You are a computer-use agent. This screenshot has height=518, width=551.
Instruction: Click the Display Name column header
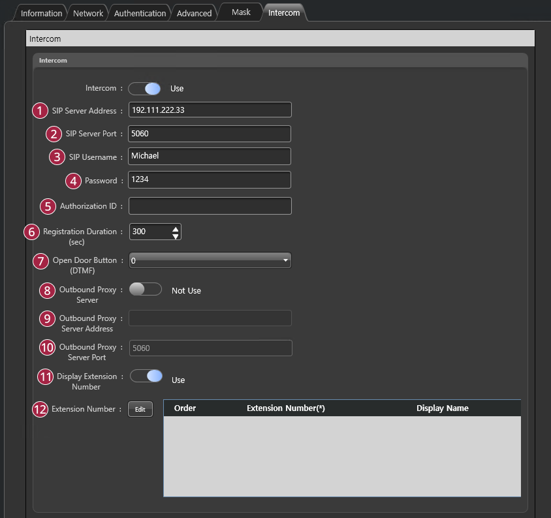tap(442, 408)
